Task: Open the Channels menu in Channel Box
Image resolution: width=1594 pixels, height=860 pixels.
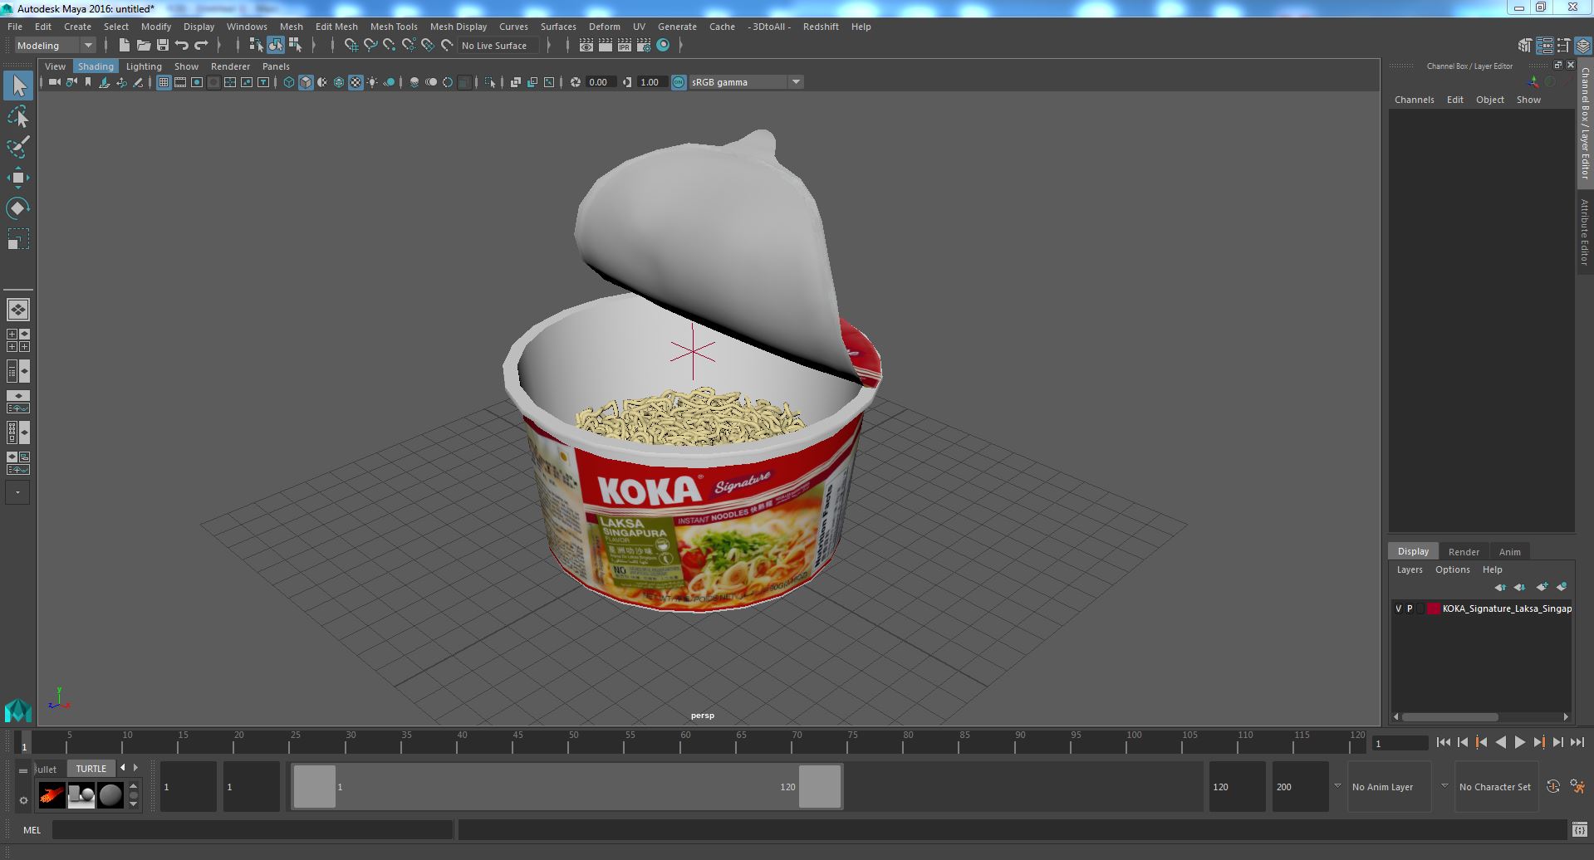Action: (x=1414, y=100)
